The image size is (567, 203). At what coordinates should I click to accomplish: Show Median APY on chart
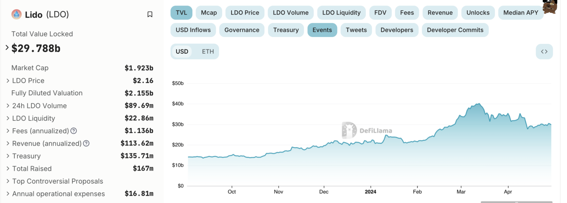[x=521, y=13]
